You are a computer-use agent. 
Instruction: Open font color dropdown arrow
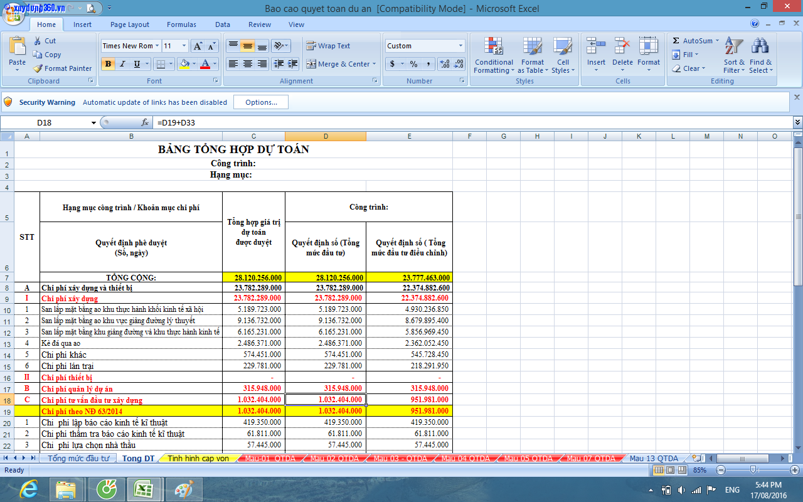pyautogui.click(x=215, y=64)
